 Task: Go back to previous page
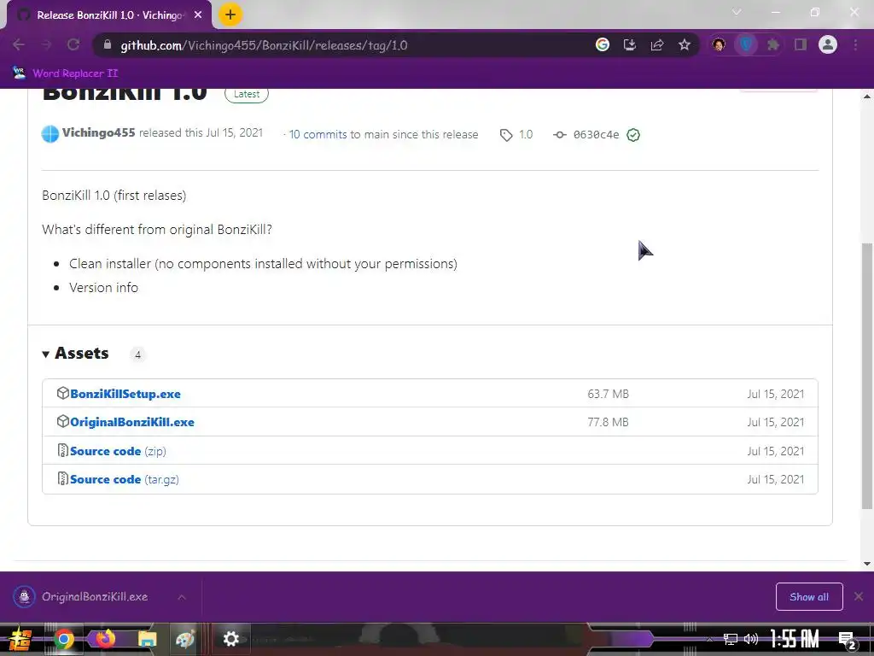click(x=19, y=44)
